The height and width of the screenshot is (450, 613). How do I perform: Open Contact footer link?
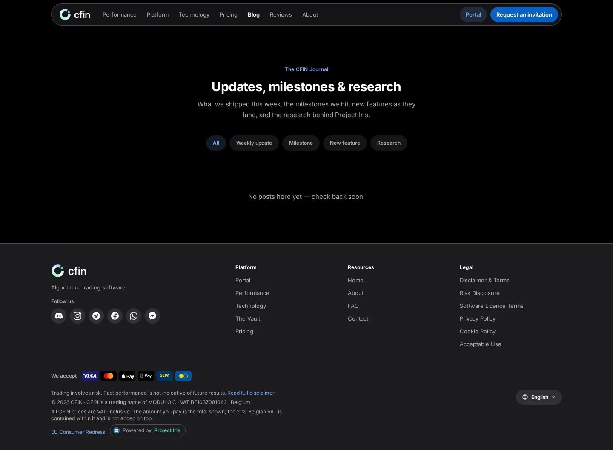coord(358,318)
